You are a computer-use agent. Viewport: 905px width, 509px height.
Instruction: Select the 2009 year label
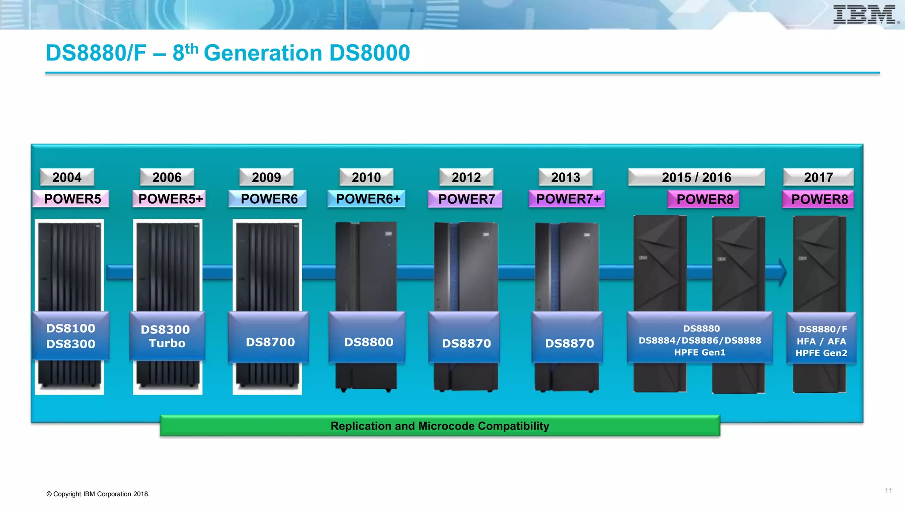tap(266, 177)
